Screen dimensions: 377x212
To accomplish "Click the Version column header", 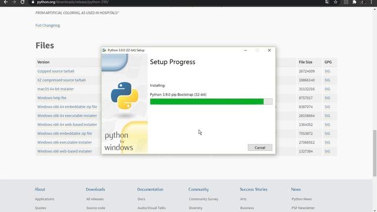I will (x=43, y=62).
